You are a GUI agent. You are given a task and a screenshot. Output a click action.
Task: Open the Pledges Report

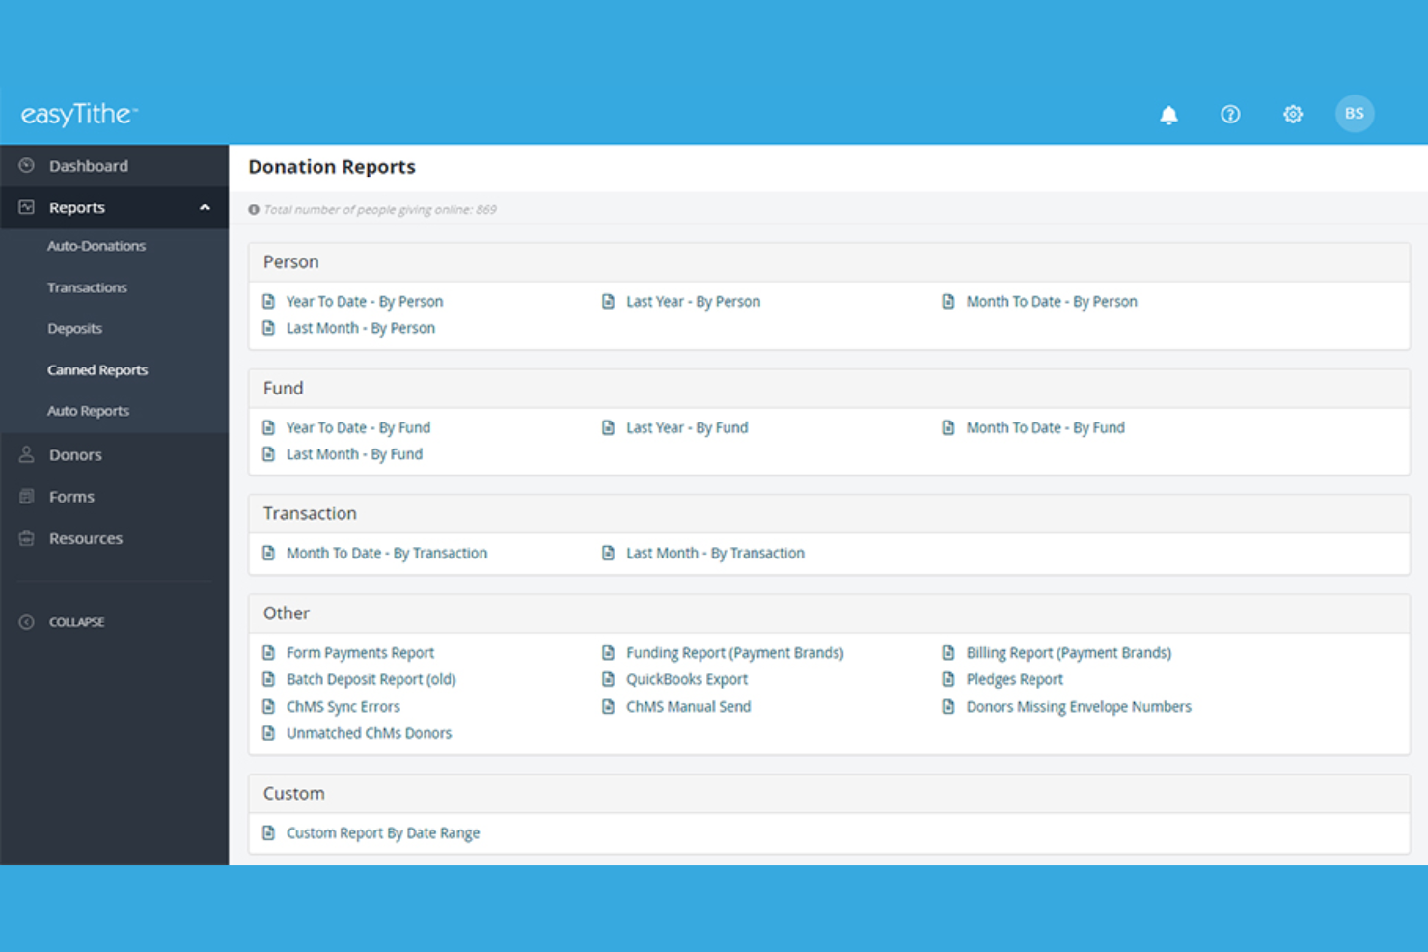coord(1015,679)
